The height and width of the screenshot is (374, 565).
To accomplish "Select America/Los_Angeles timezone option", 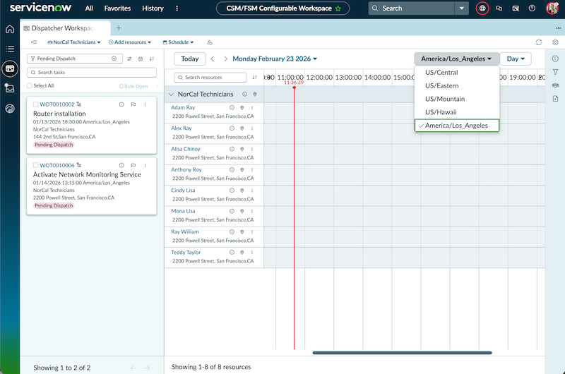I will [x=457, y=126].
